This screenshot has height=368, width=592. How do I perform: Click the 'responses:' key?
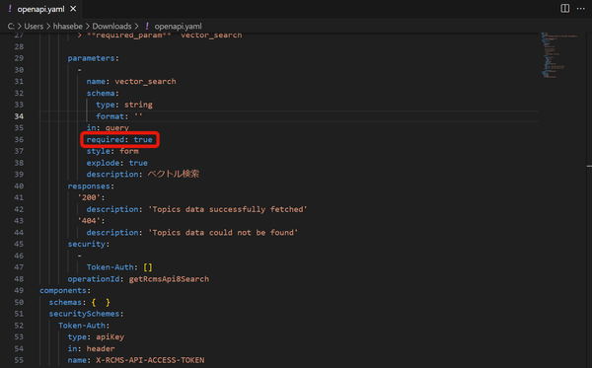91,186
